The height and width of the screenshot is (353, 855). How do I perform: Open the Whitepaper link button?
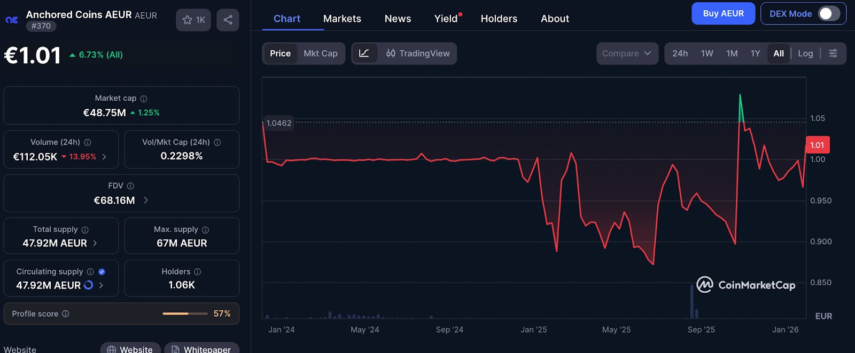point(201,348)
